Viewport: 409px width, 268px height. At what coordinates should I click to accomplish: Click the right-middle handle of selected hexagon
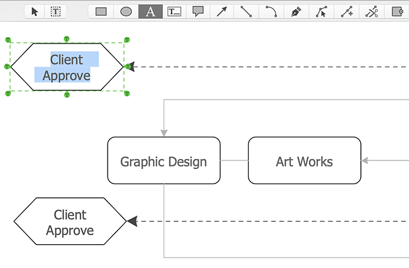pyautogui.click(x=128, y=67)
